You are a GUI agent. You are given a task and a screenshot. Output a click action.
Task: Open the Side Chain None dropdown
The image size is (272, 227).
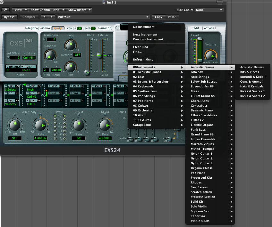(209, 10)
